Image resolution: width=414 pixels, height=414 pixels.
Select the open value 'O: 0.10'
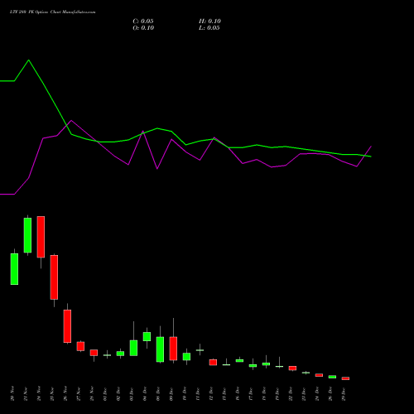pos(143,28)
